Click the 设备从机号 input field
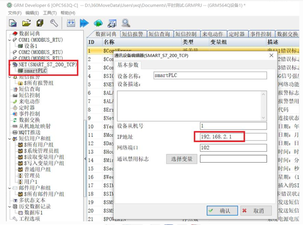This screenshot has height=225, width=303. point(233,126)
